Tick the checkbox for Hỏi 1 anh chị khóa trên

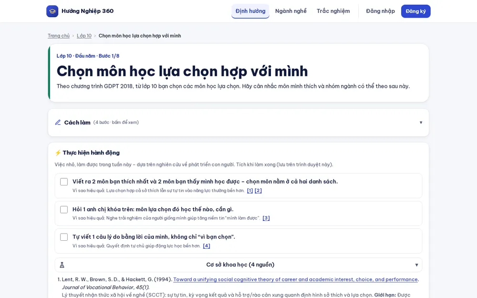point(64,209)
